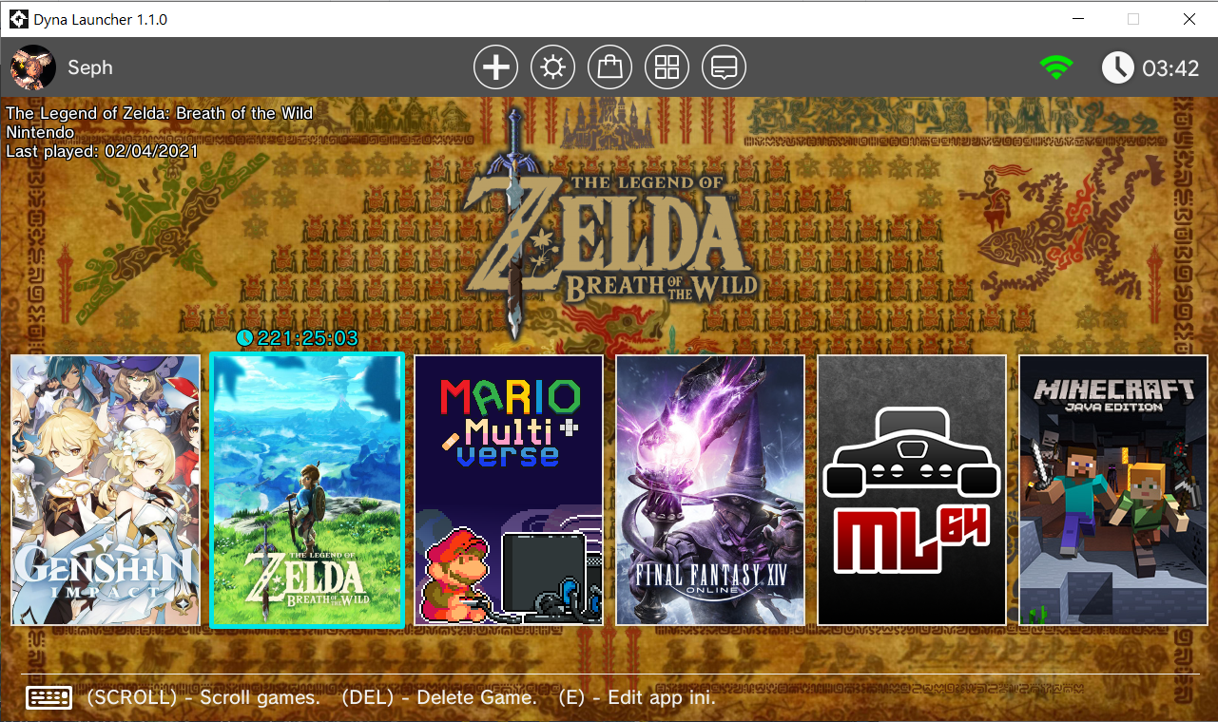Click the Nintendo publisher text

(40, 132)
